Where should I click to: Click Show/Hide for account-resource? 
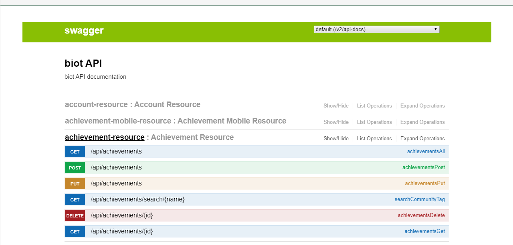pyautogui.click(x=336, y=106)
